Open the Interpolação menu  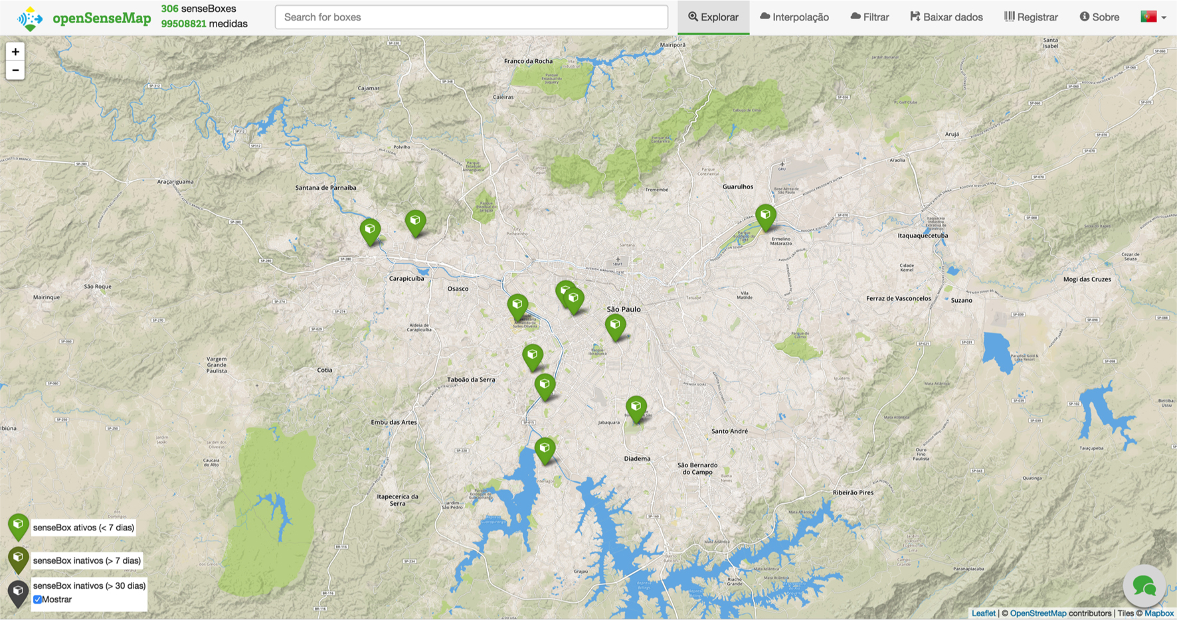pyautogui.click(x=794, y=17)
